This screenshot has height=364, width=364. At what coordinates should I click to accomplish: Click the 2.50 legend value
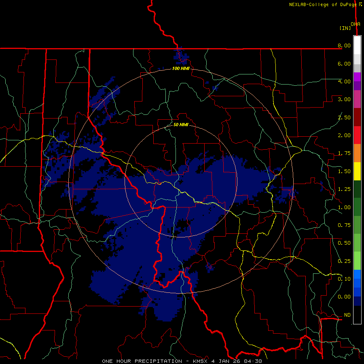[x=344, y=117]
